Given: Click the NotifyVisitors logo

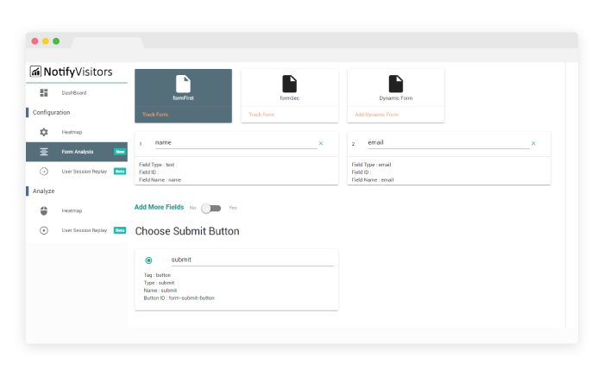Looking at the screenshot, I should 71,72.
